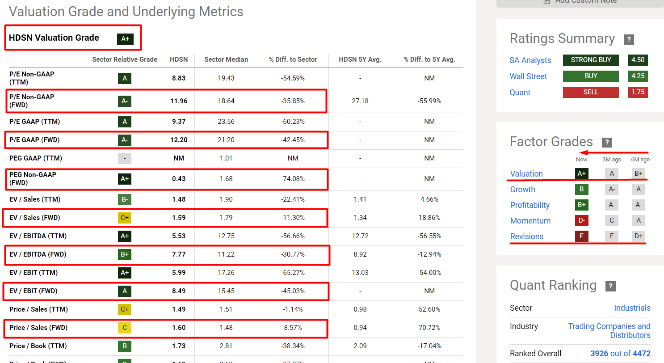Click the STRONG BUY rating badge
This screenshot has width=664, height=363.
point(591,60)
